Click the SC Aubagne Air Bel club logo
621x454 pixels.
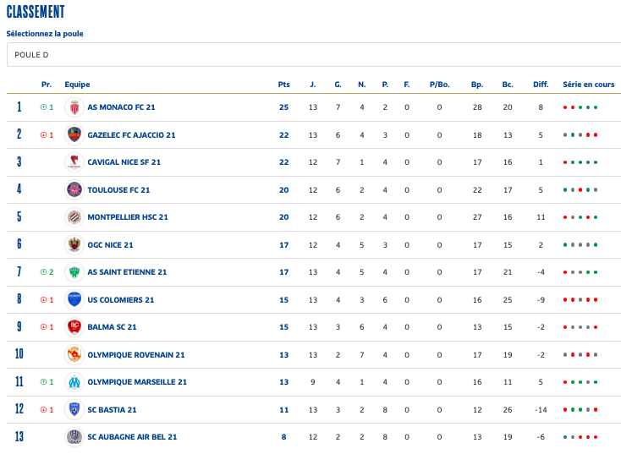(74, 437)
